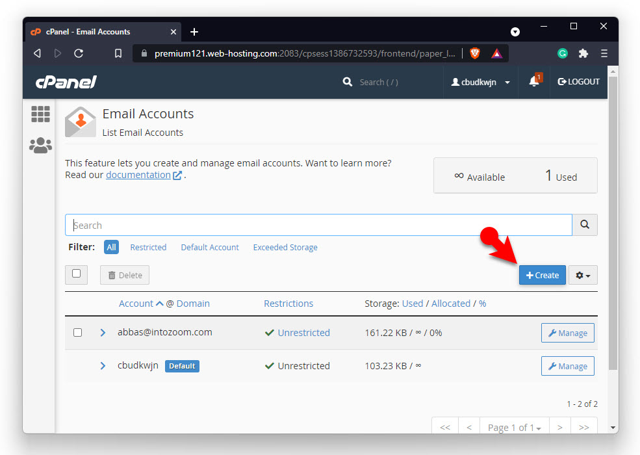Click the cPanel logo

click(x=66, y=82)
